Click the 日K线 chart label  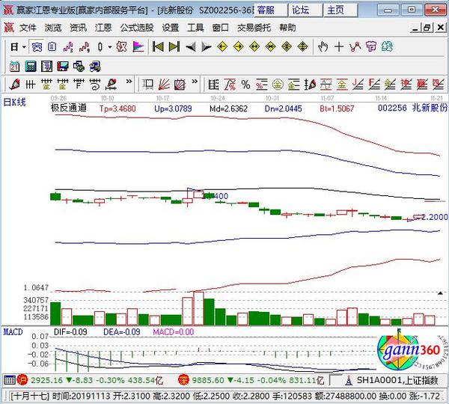[x=14, y=102]
